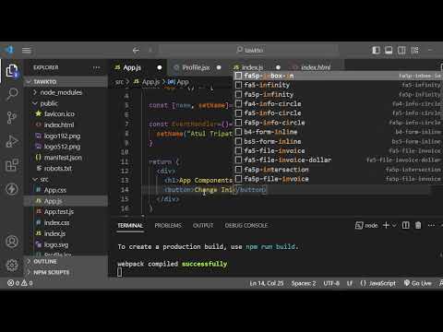The height and width of the screenshot is (332, 443).
Task: Choose fa5p-intersection suggestion
Action: 338,170
